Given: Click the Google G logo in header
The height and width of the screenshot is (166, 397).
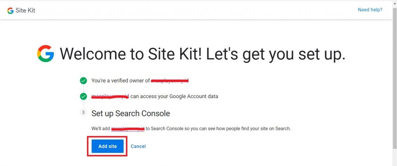Looking at the screenshot, I should (x=10, y=10).
